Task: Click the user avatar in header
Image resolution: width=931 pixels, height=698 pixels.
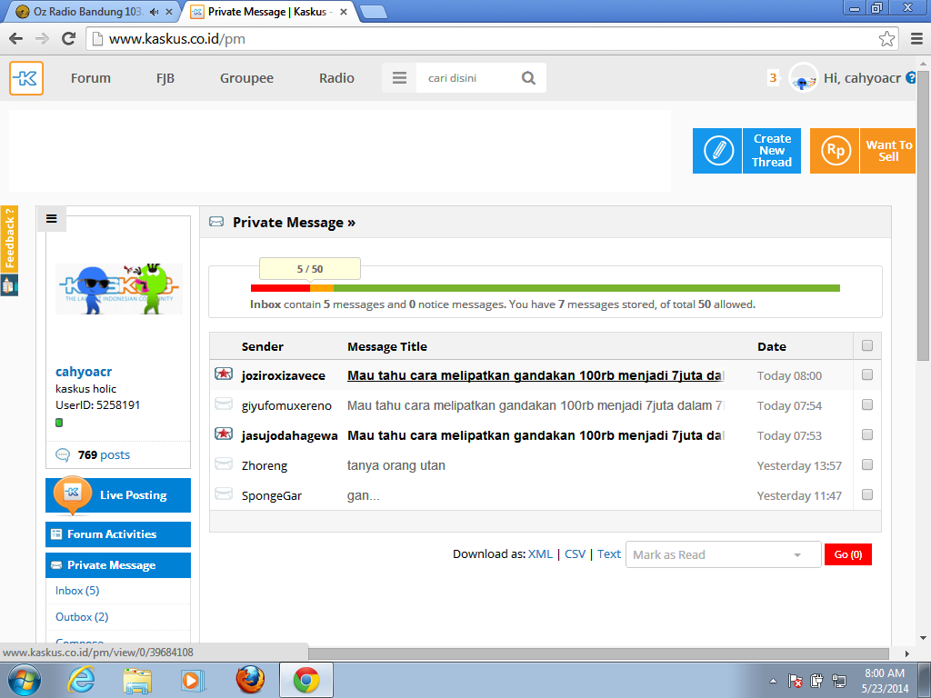Action: pos(803,78)
